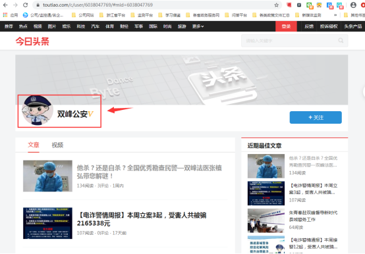
Task: Open the 其他书签 bookmark folder
Action: tap(354, 15)
